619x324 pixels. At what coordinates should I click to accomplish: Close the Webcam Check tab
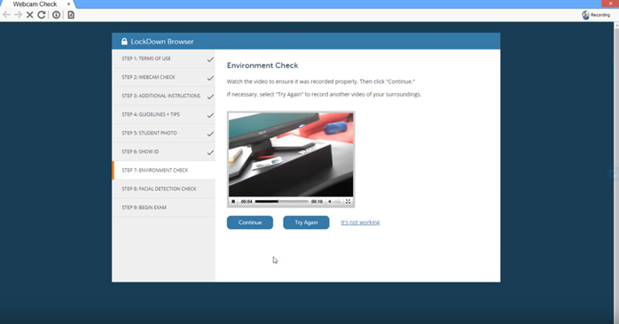click(x=68, y=4)
